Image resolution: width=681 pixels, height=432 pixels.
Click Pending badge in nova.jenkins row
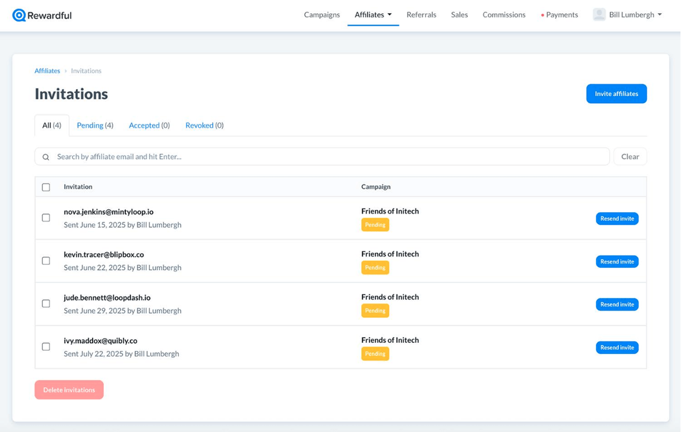375,225
